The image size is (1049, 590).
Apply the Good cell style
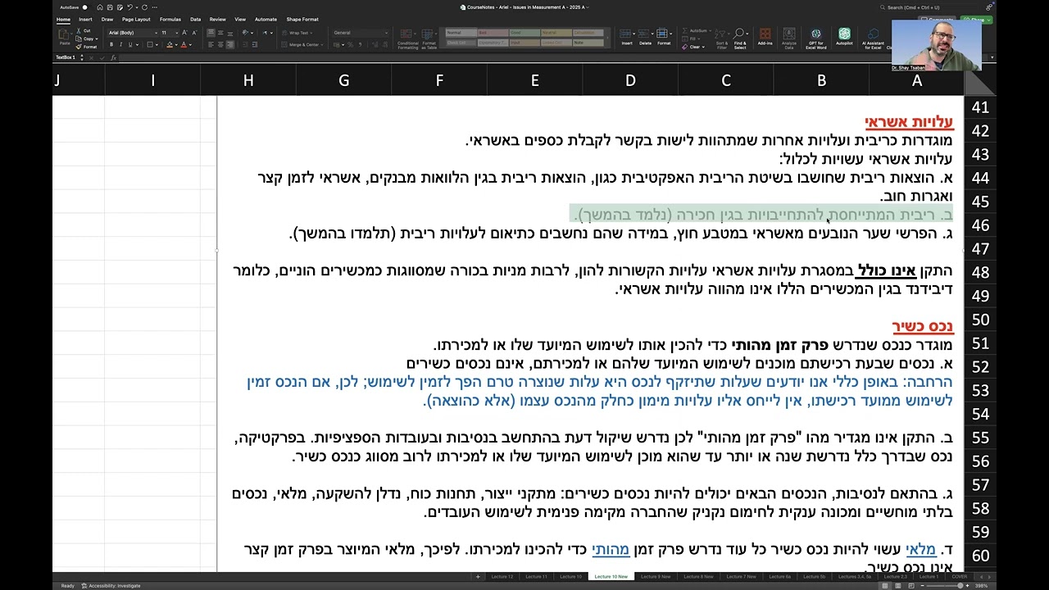coord(524,33)
